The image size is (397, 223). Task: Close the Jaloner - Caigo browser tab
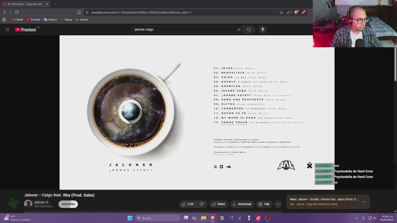click(x=47, y=4)
